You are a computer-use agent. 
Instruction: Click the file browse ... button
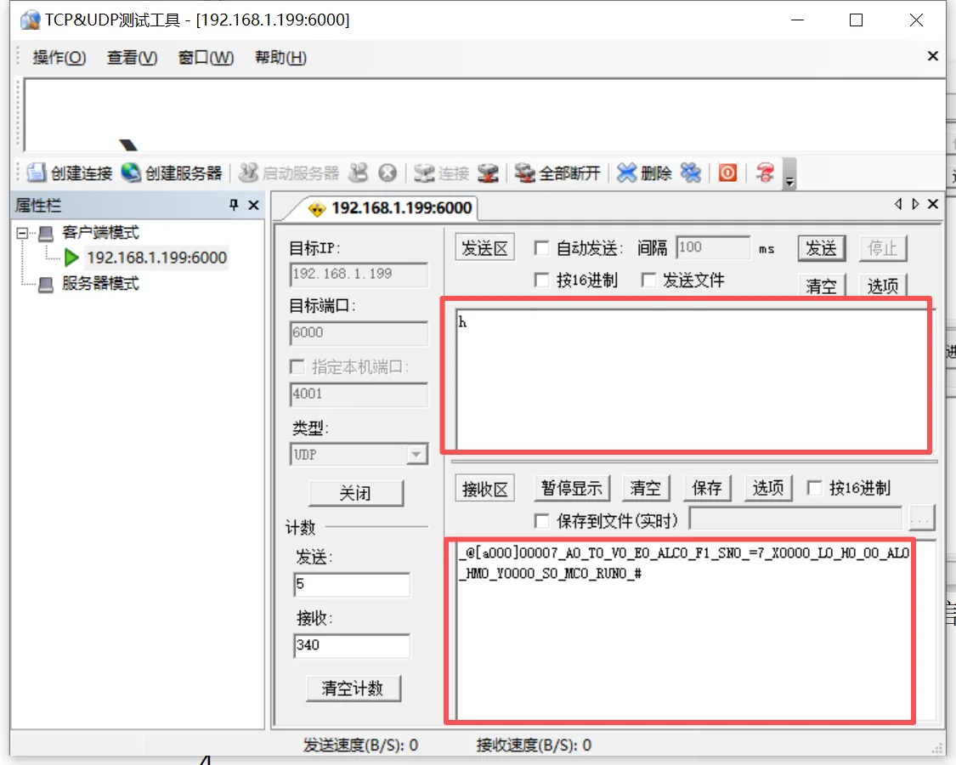920,519
